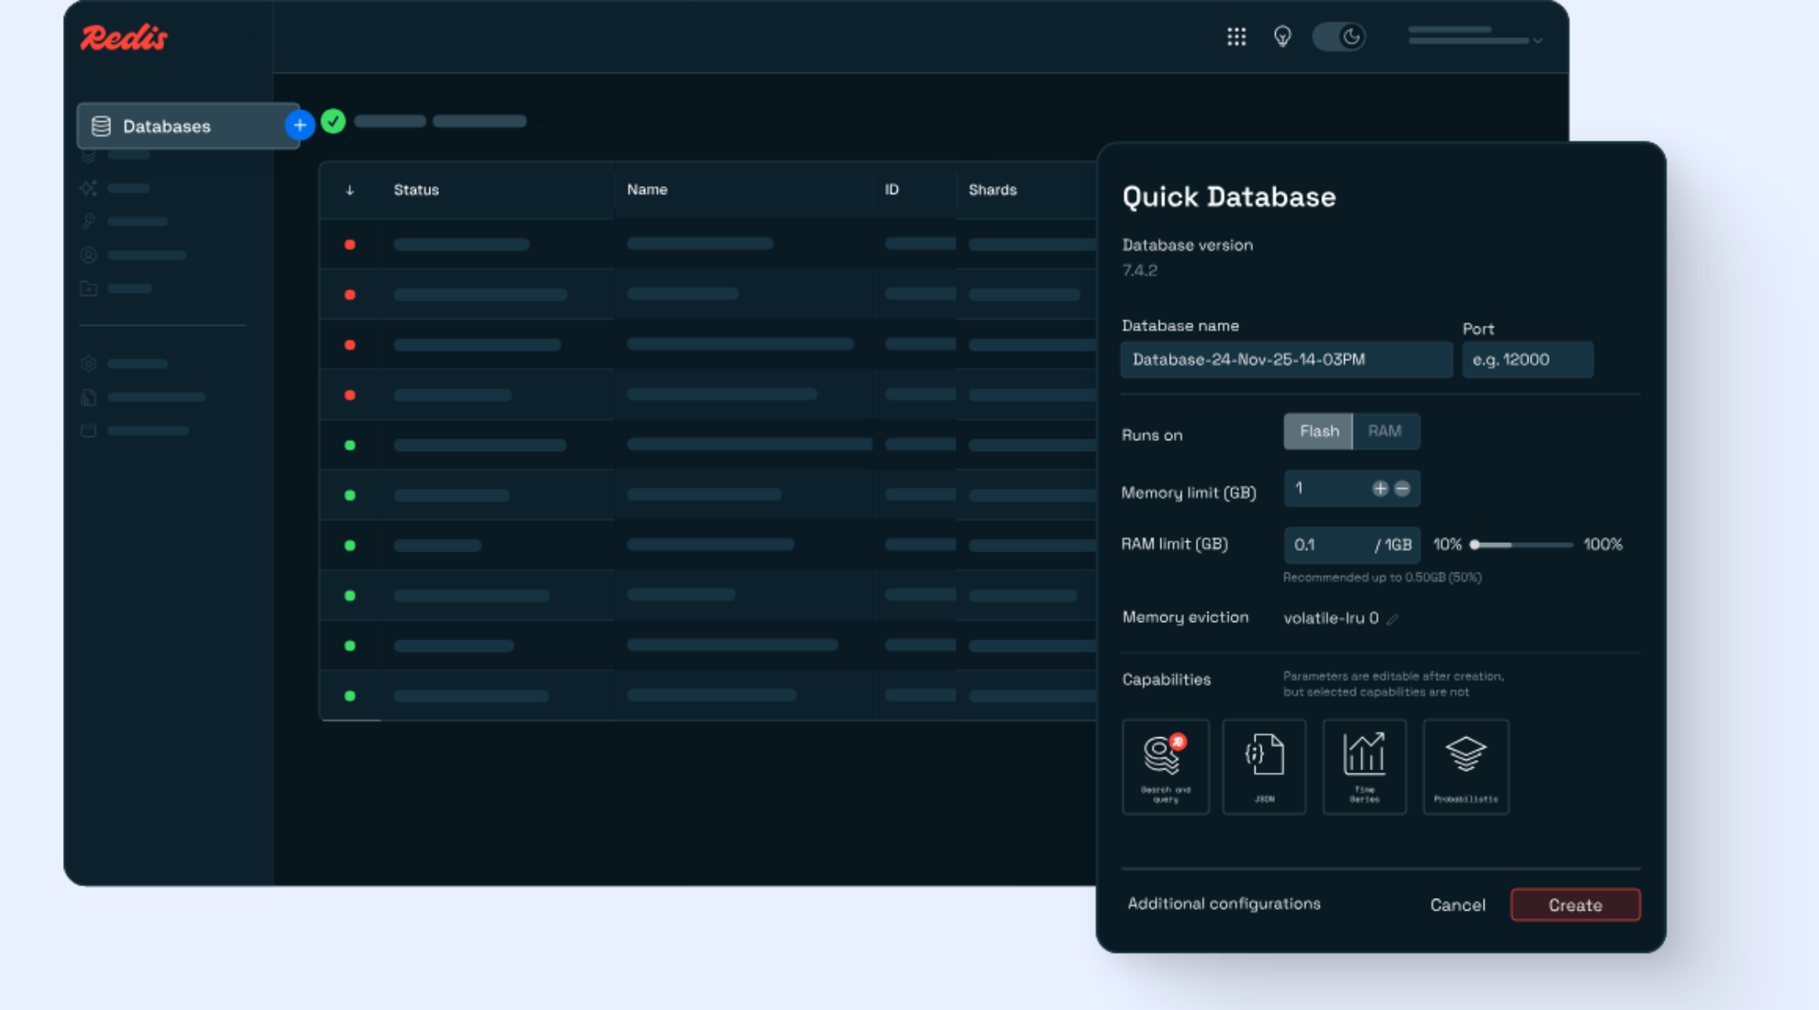Sort table by Name column
The image size is (1819, 1010).
tap(647, 189)
